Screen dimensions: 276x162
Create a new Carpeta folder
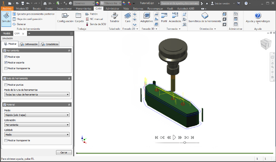point(79,18)
